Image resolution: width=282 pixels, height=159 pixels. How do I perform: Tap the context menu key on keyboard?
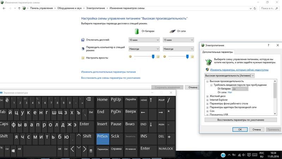[91, 151]
